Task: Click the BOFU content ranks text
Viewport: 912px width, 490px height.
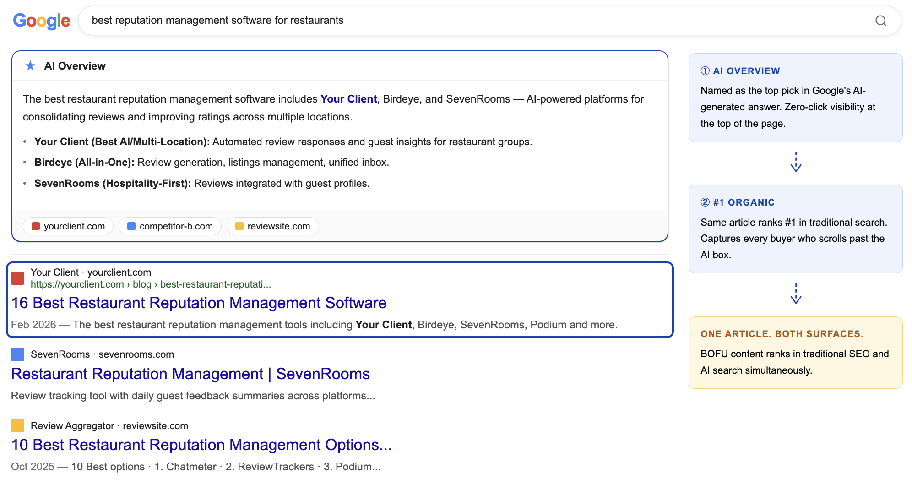Action: (x=794, y=362)
